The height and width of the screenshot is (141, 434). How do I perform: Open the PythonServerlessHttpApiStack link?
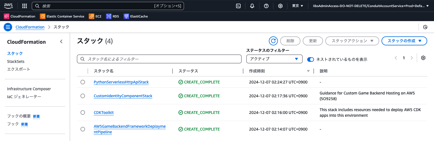121,82
